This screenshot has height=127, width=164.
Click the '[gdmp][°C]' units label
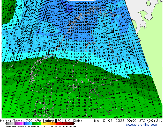54,121
